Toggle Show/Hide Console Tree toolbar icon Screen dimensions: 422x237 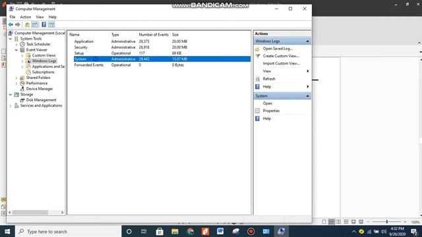[x=35, y=25]
